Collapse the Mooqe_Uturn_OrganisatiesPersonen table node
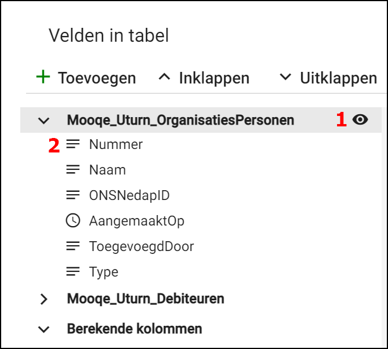The image size is (388, 349). coord(44,121)
